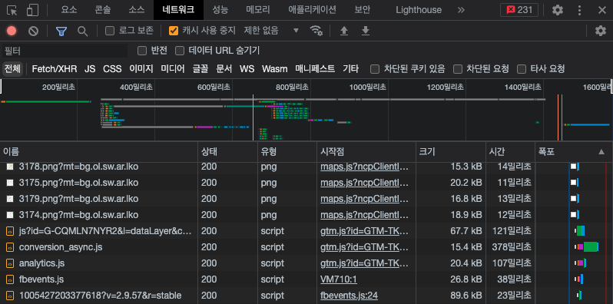Open the Lighthouse tab
Screen dimensions: 613x304
point(419,10)
